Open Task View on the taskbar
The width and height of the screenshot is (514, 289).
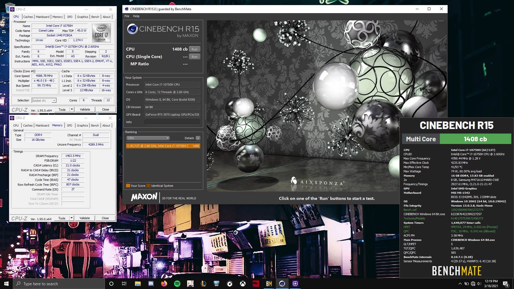click(x=124, y=284)
